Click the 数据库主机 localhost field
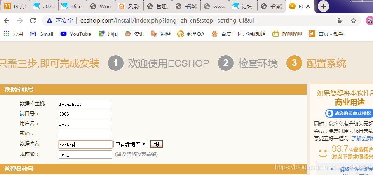The width and height of the screenshot is (373, 175). [85, 104]
